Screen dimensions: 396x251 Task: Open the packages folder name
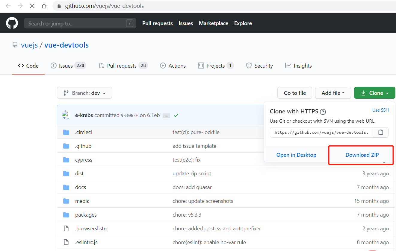[x=86, y=215]
